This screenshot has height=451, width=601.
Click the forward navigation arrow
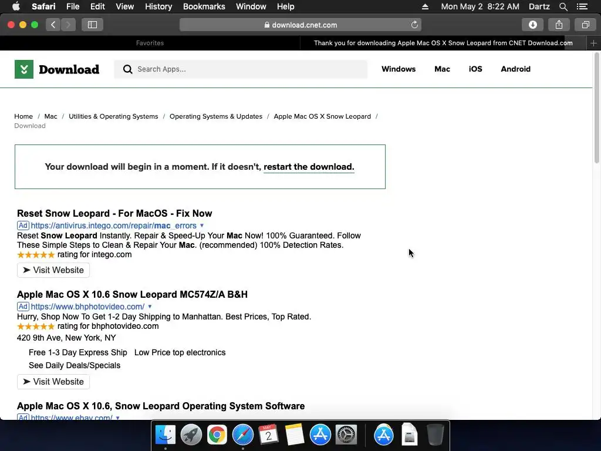pyautogui.click(x=68, y=25)
